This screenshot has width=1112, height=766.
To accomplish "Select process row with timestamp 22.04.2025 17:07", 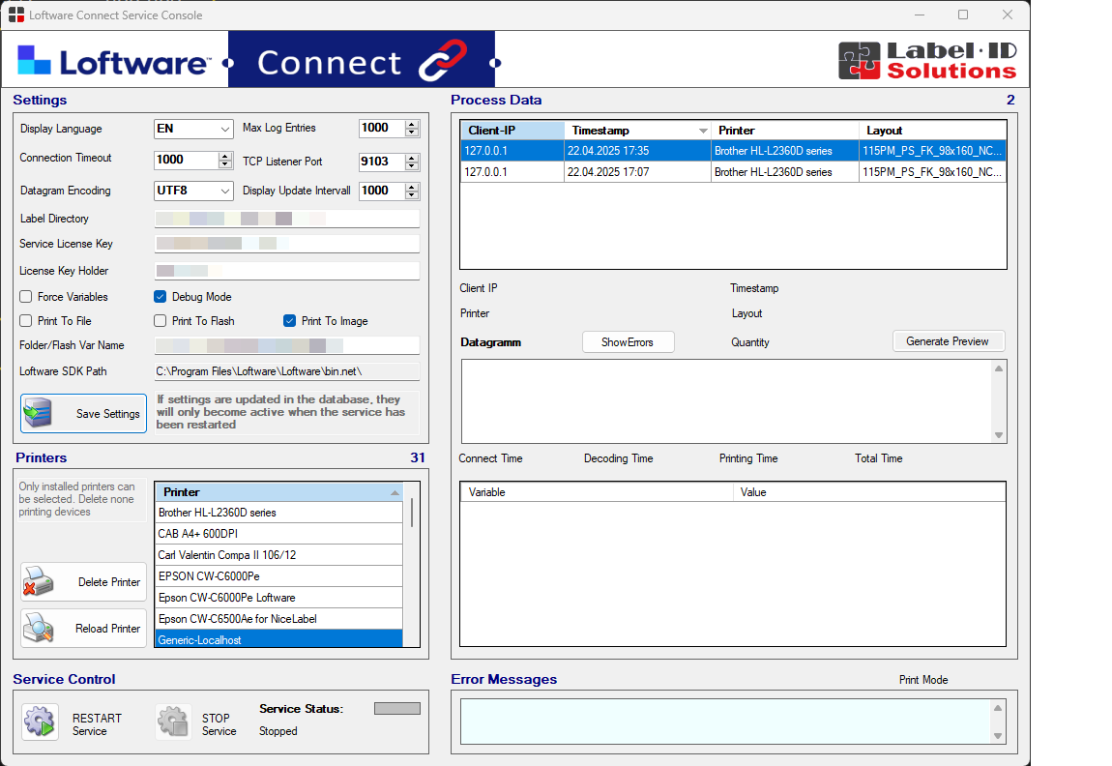I will point(733,172).
